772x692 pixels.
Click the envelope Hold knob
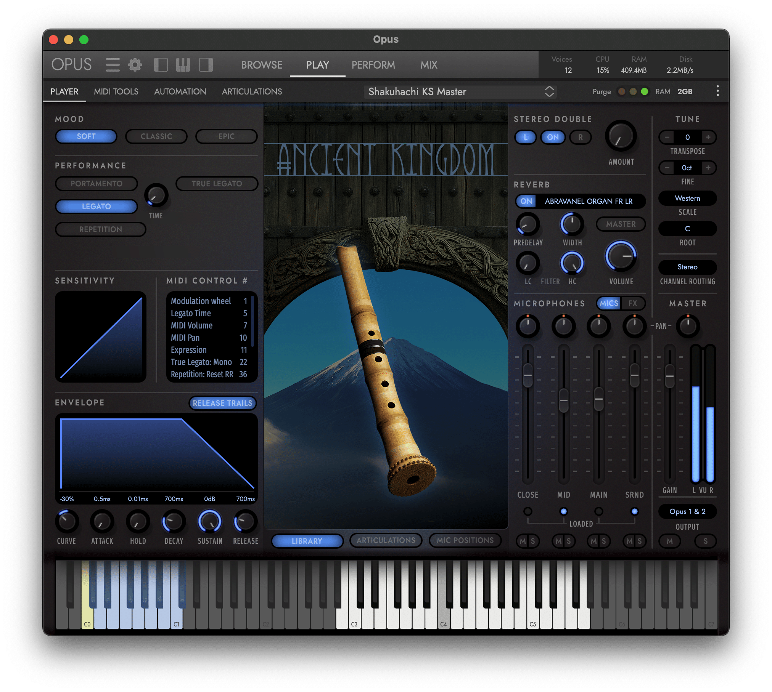[x=138, y=521]
